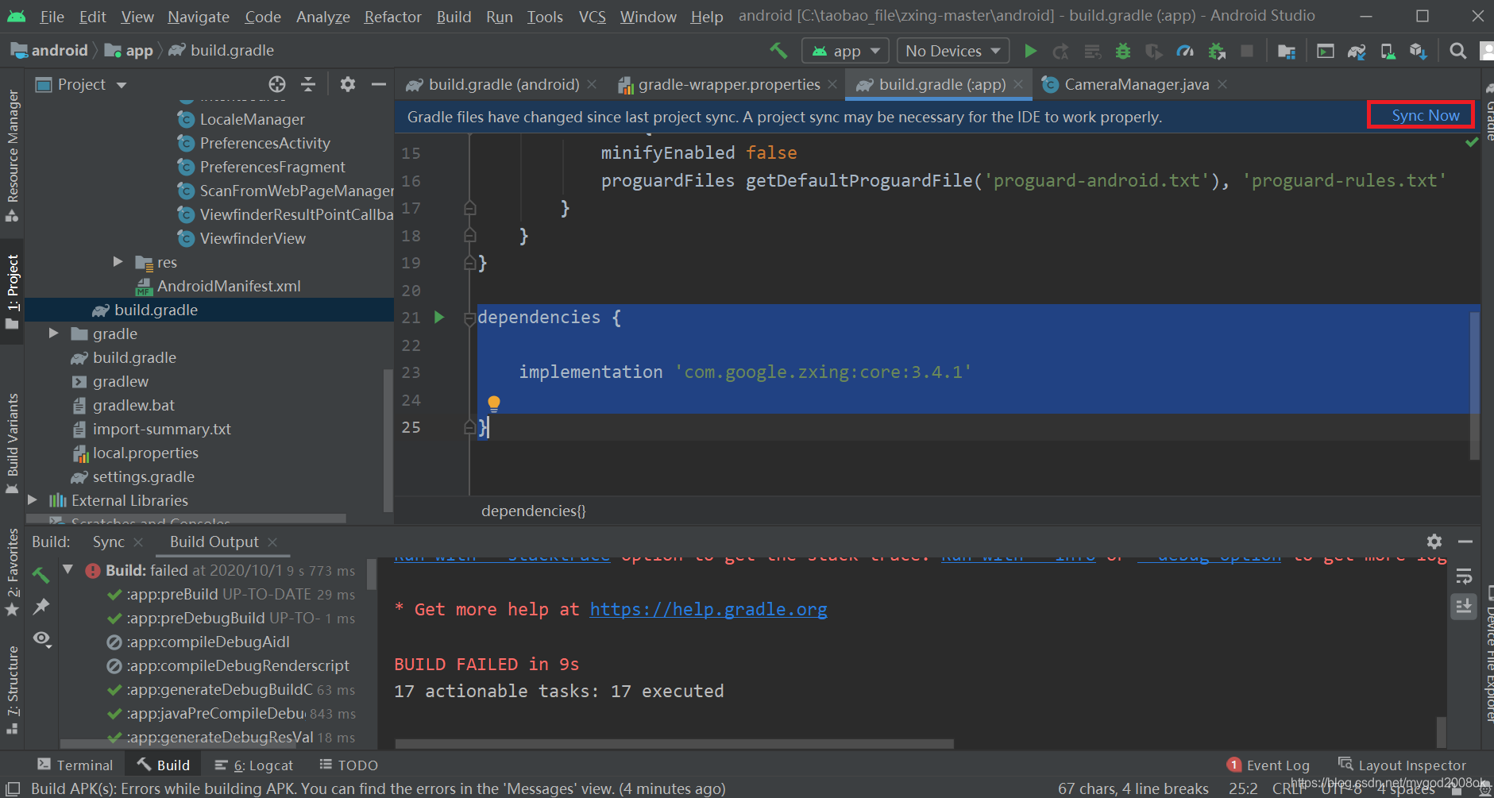Open the help.gradle.org link

point(708,609)
